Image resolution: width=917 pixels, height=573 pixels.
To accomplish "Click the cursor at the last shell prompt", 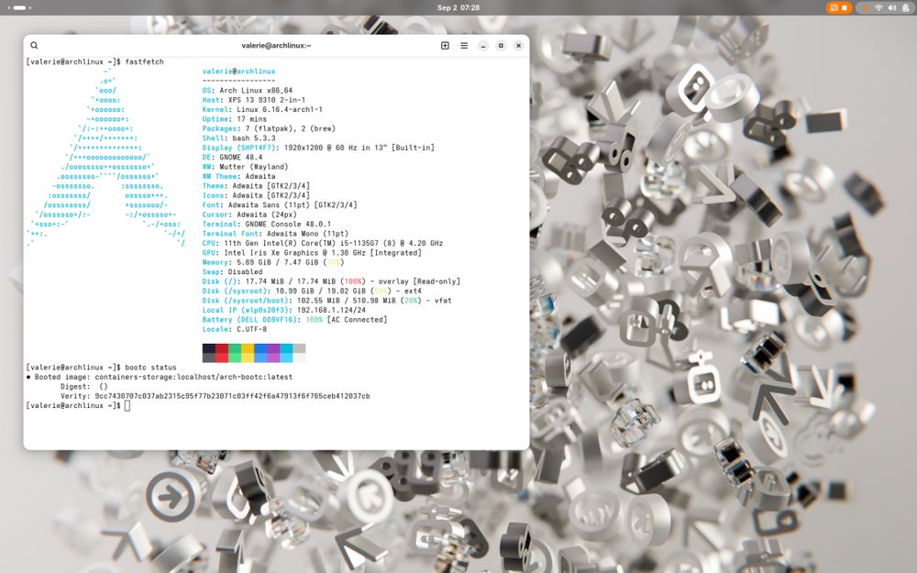I will 127,406.
